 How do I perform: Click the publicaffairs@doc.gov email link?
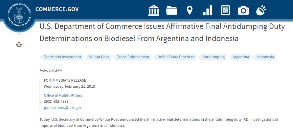63,108
